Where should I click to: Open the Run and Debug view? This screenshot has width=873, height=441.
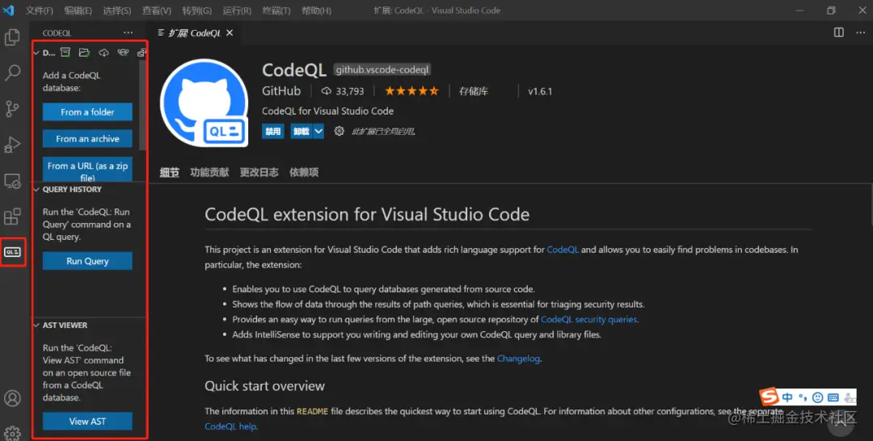click(x=12, y=145)
